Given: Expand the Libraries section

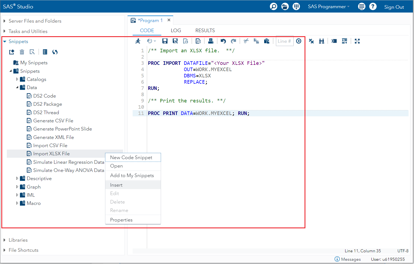Looking at the screenshot, I should click(x=4, y=240).
